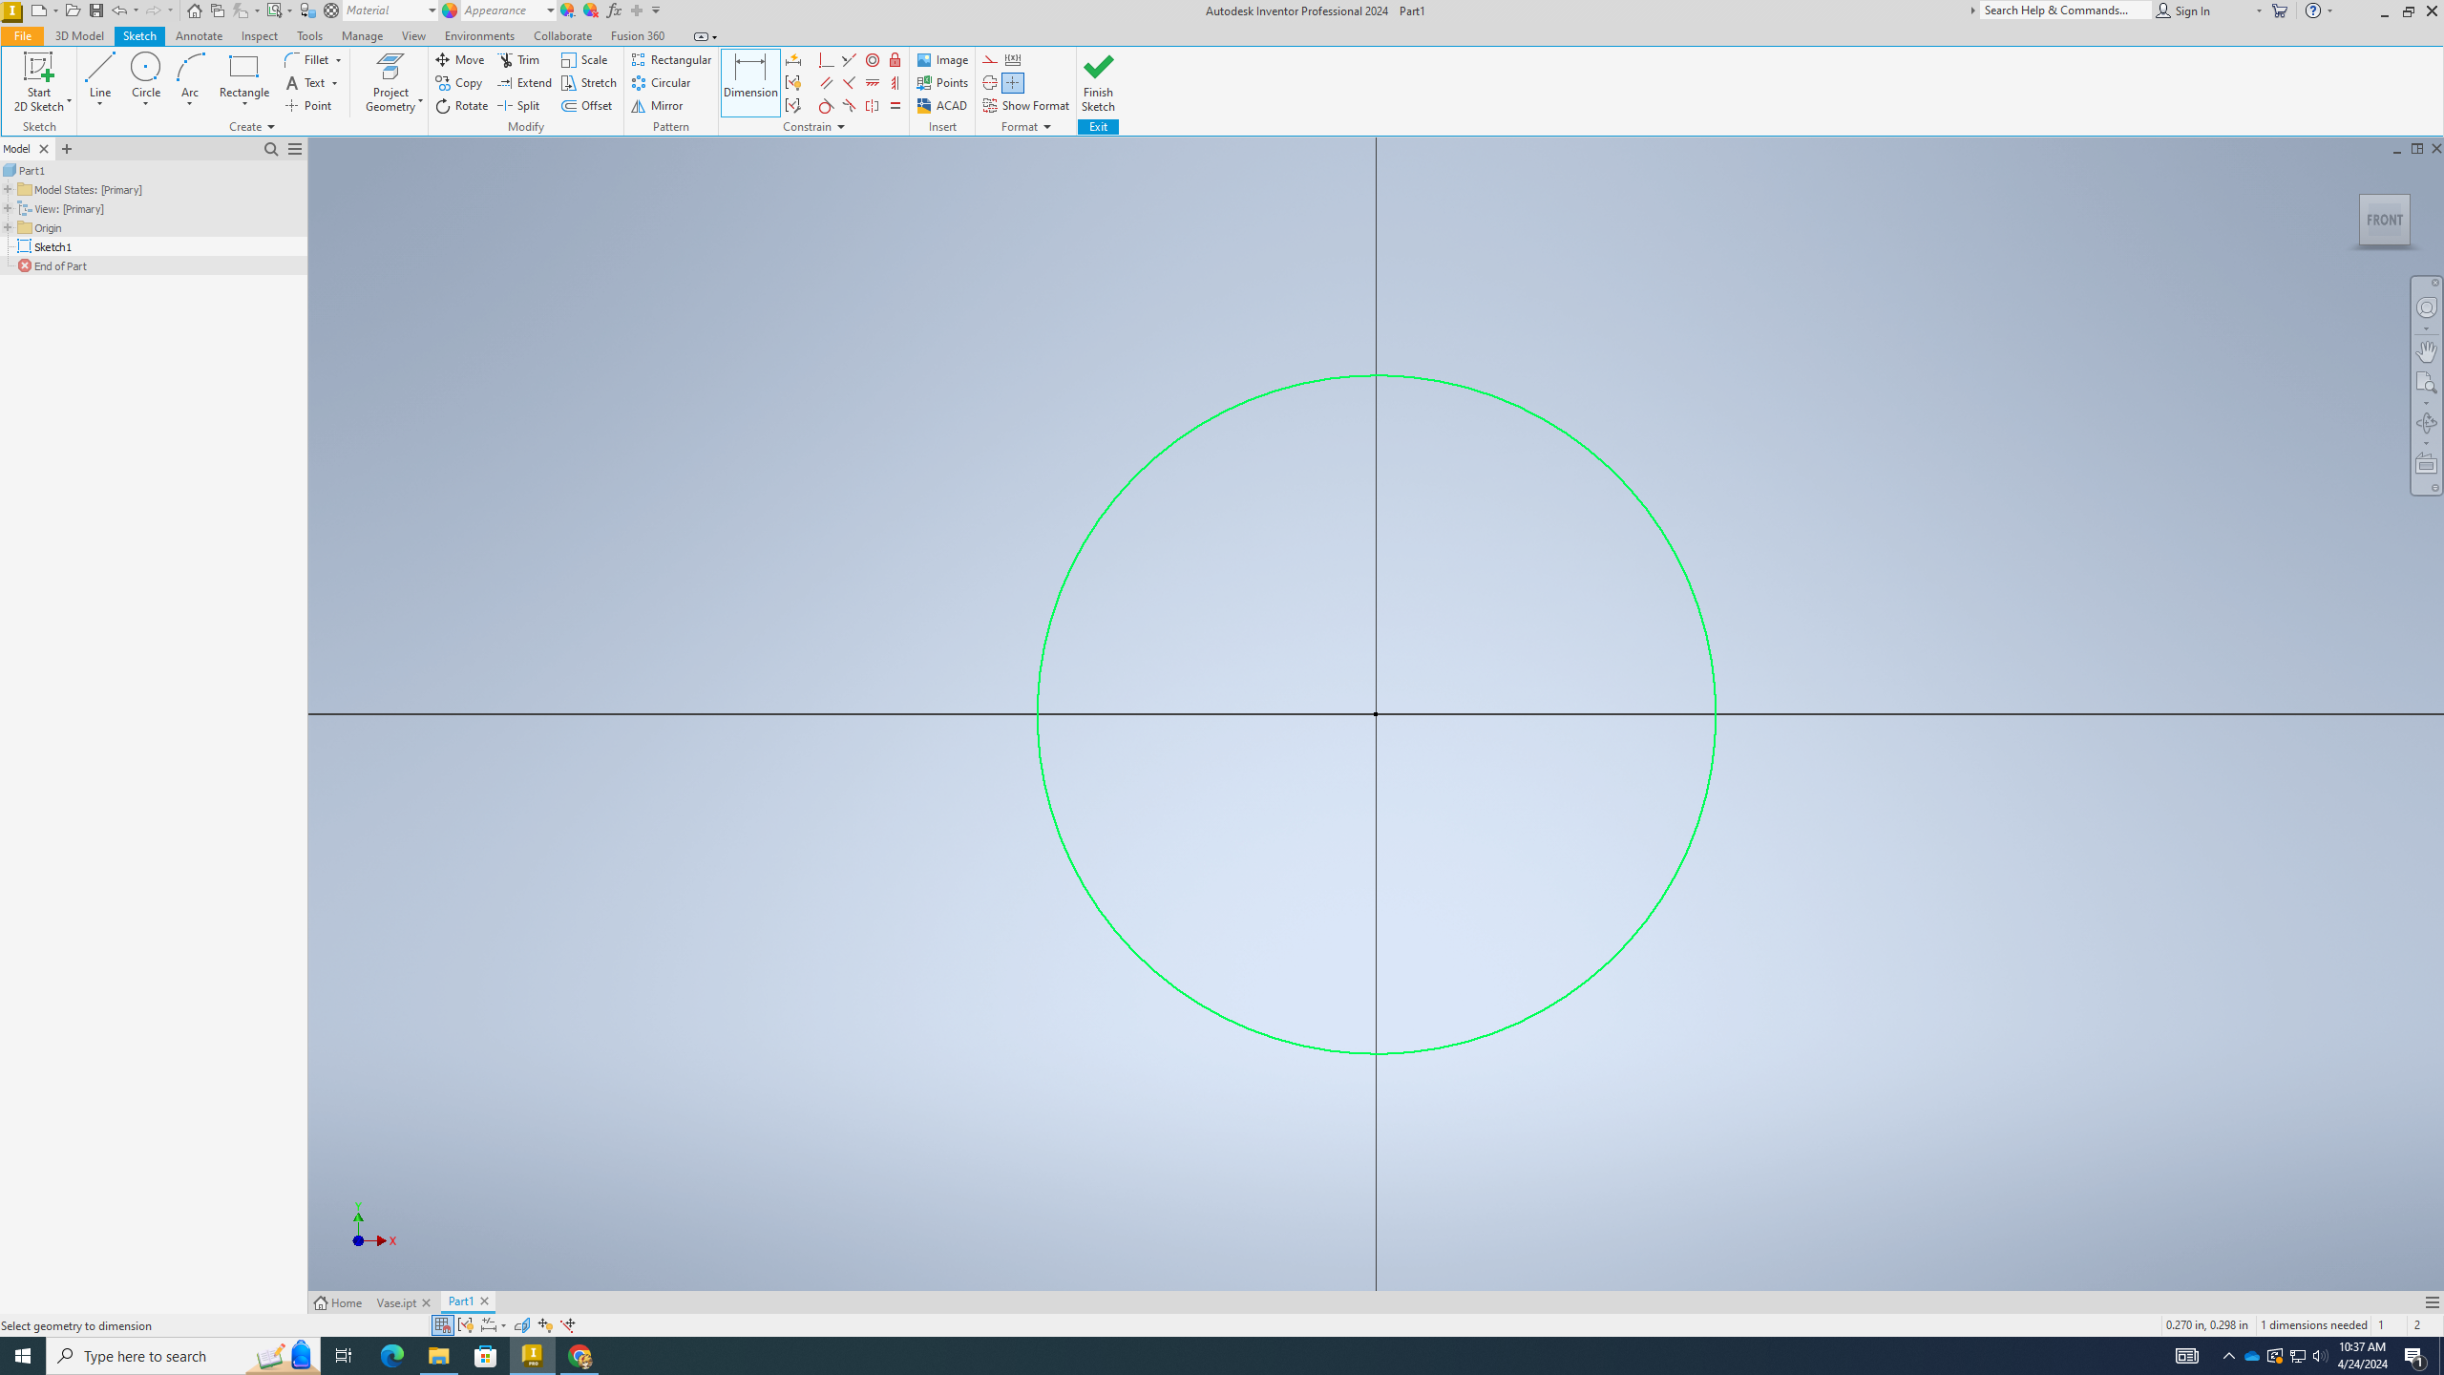Toggle Center Point format
This screenshot has width=2444, height=1375.
[1013, 83]
